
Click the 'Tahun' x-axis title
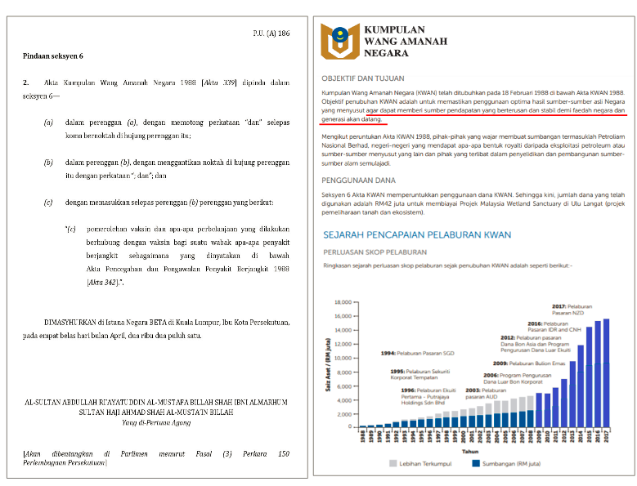[x=469, y=452]
